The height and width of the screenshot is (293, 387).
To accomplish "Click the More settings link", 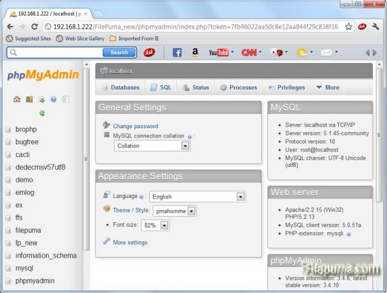I will click(130, 242).
